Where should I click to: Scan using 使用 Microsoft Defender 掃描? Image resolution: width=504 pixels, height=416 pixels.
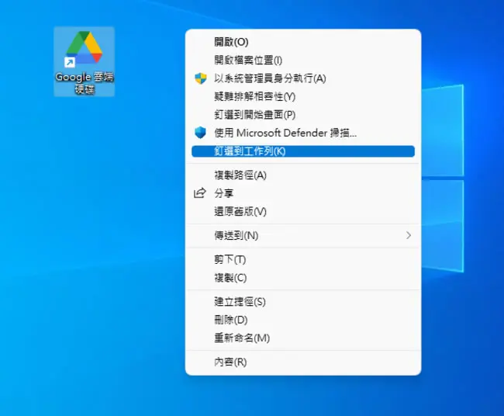tap(302, 133)
